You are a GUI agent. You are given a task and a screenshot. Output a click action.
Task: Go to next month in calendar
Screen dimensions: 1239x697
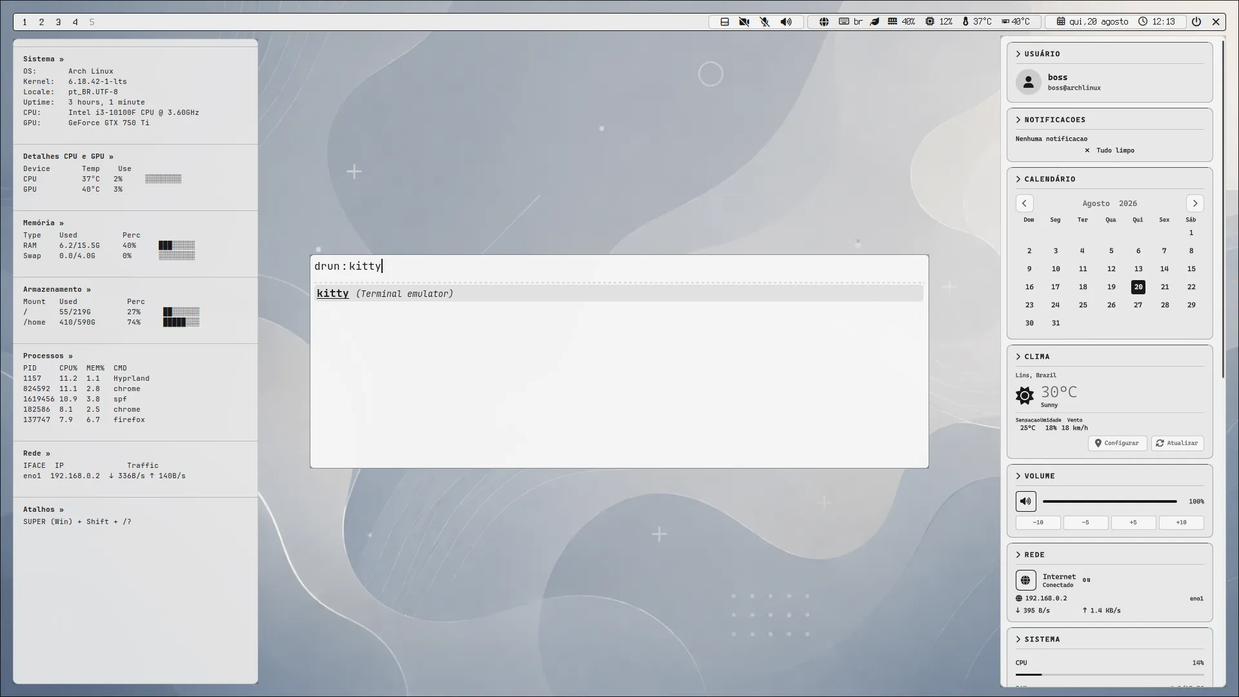1194,203
